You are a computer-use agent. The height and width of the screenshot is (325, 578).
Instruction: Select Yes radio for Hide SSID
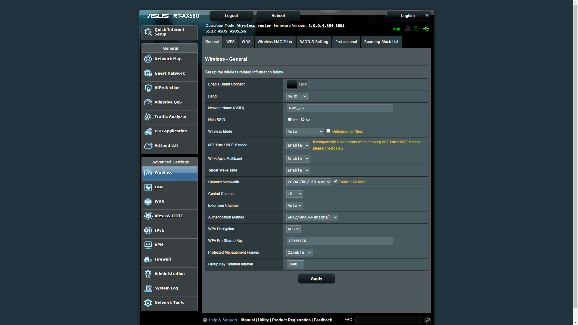click(290, 119)
